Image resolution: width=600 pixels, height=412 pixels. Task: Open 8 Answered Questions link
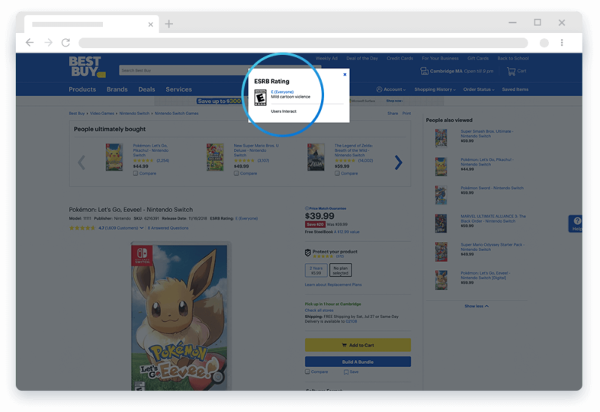[x=168, y=228]
